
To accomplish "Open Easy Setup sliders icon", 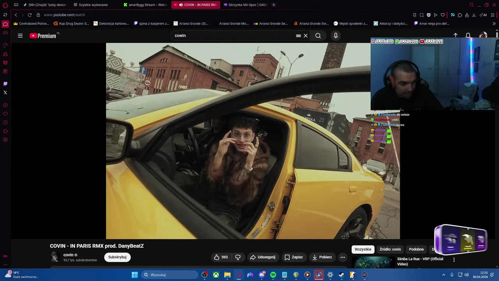I will 493,15.
